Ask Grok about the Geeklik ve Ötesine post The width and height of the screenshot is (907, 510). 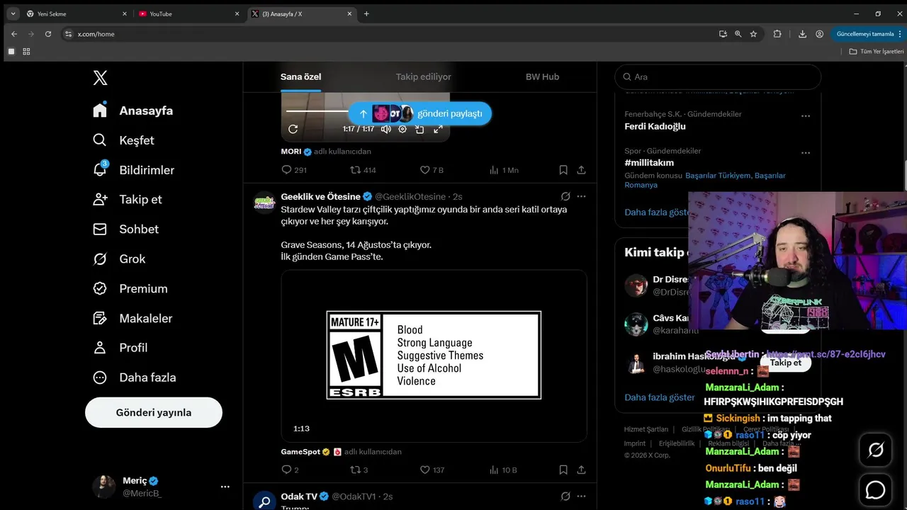[x=565, y=196]
